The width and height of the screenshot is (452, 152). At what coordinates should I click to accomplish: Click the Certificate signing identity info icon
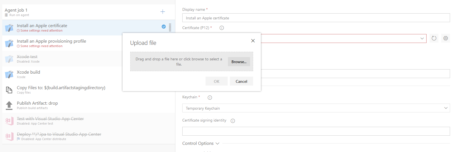point(233,121)
